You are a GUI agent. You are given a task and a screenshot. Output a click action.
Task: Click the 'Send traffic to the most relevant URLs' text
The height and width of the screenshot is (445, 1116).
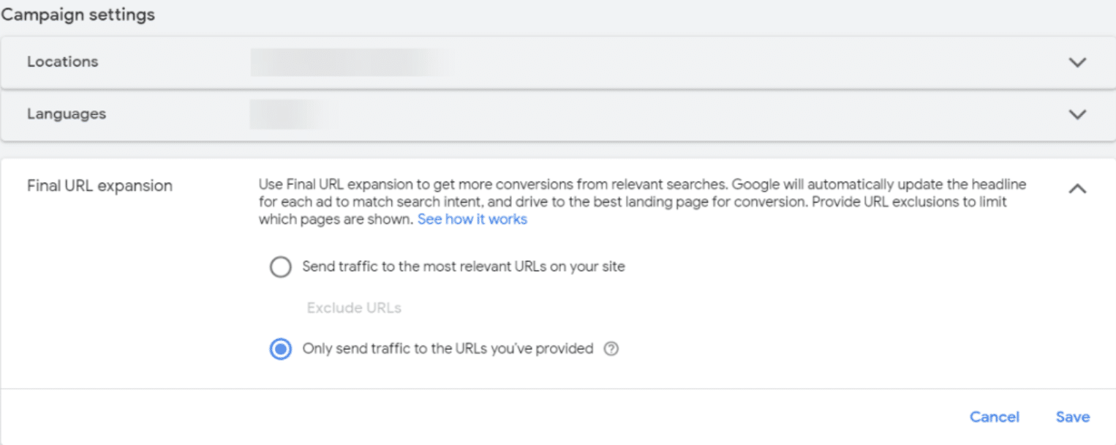pyautogui.click(x=464, y=267)
